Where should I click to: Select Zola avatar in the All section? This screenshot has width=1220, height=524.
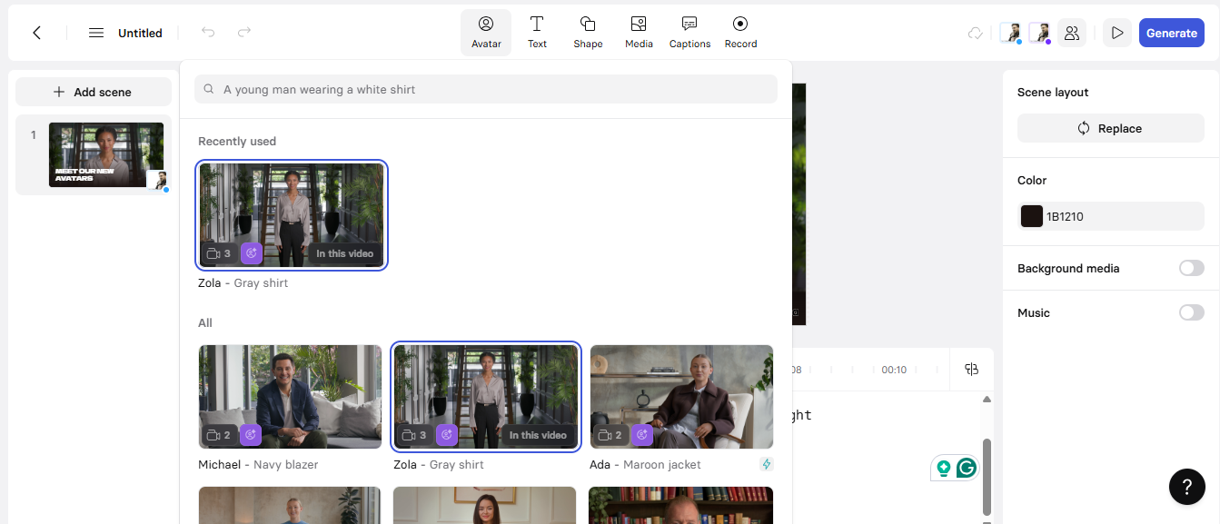486,397
